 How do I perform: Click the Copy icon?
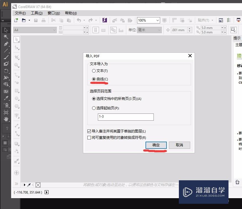click(x=61, y=20)
